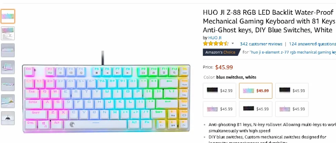Pick the pink-white variant in bottom-left swatch
Screen dimensions: 336x143
[219, 109]
